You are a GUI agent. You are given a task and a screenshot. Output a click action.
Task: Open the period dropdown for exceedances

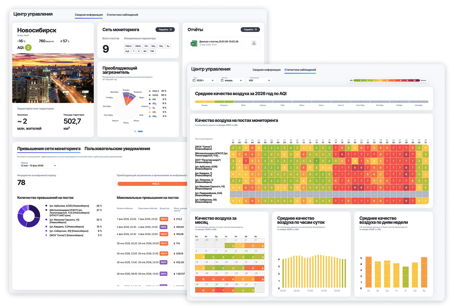tap(38, 166)
